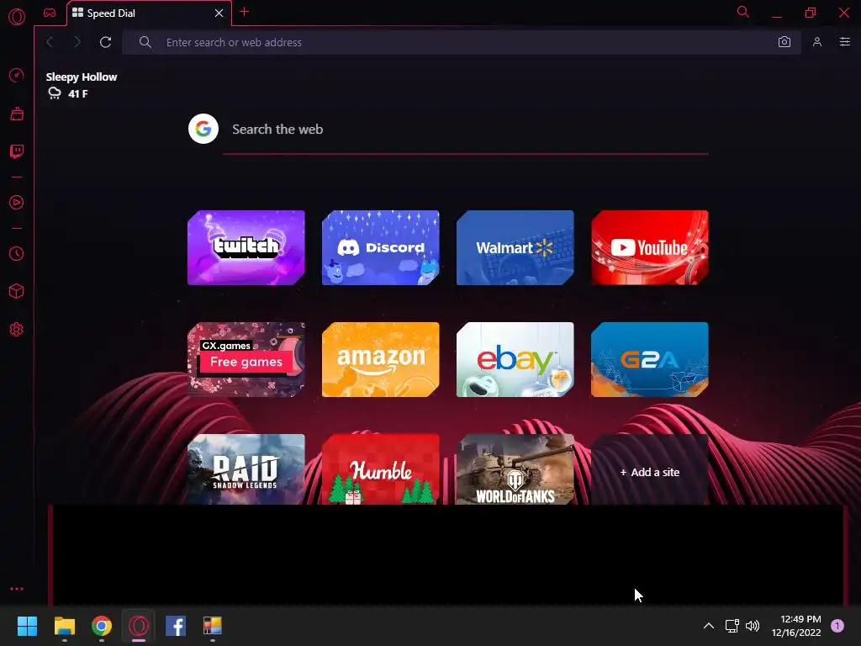The width and height of the screenshot is (861, 646).
Task: Open the network status tray icon
Action: coord(732,626)
